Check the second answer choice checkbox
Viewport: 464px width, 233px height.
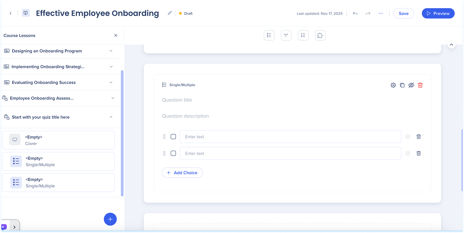point(173,153)
